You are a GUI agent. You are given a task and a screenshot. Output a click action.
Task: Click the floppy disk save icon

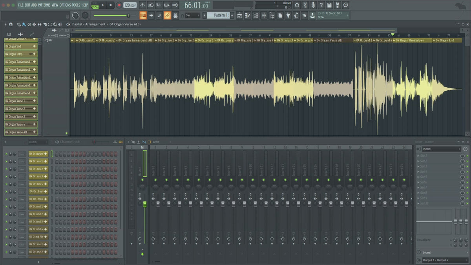click(x=329, y=5)
